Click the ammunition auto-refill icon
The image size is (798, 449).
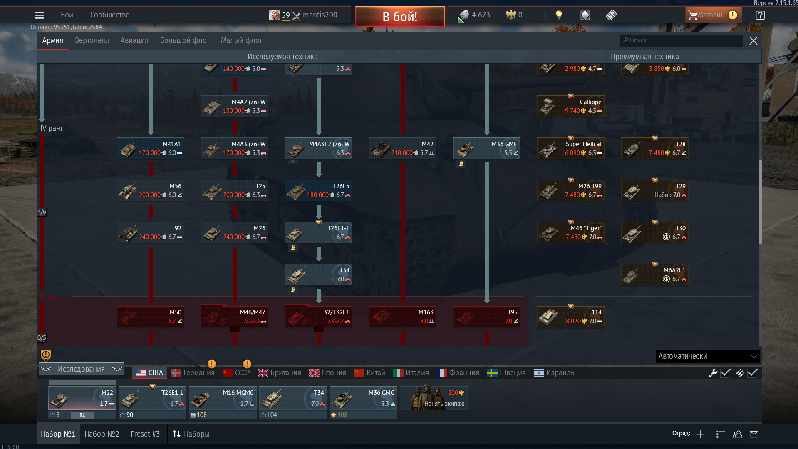(x=740, y=373)
